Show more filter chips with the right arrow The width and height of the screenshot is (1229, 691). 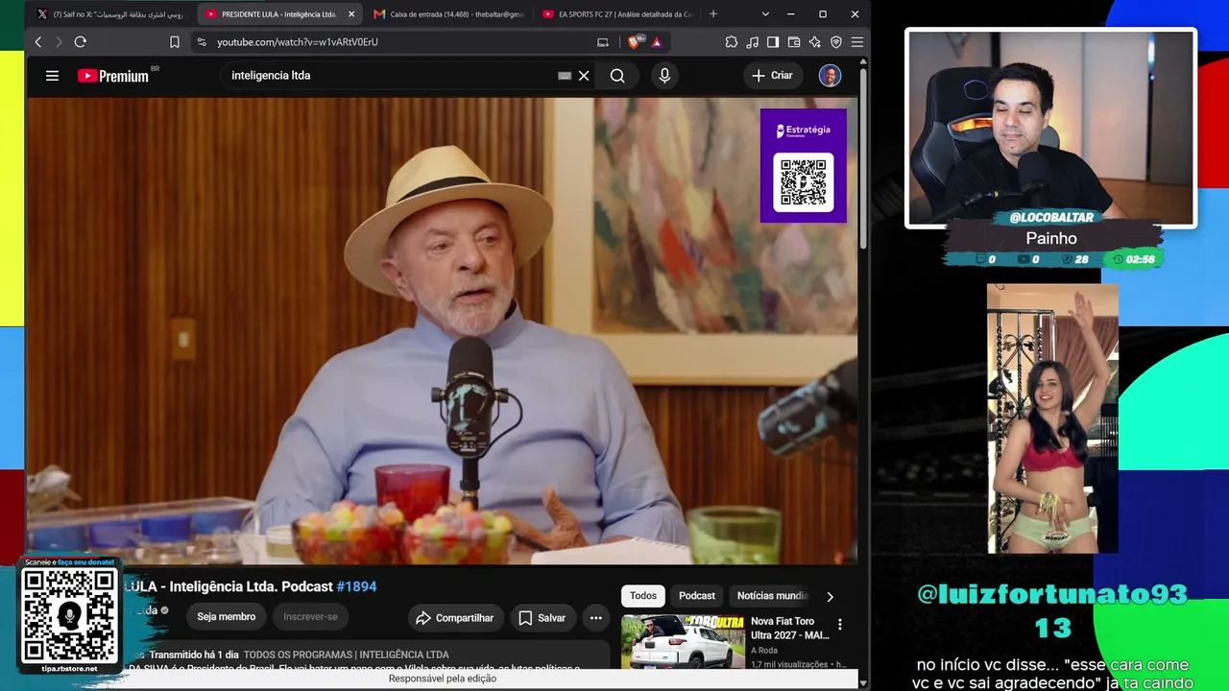(831, 597)
